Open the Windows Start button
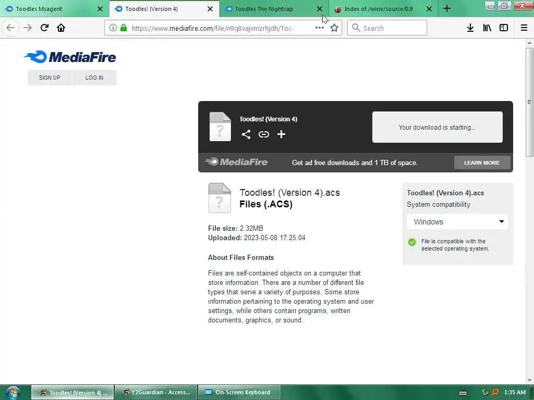The width and height of the screenshot is (534, 400). [13, 393]
